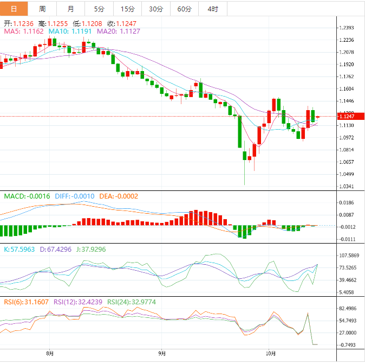
Task: Click the MA20: 1.1127 label
Action: click(119, 31)
